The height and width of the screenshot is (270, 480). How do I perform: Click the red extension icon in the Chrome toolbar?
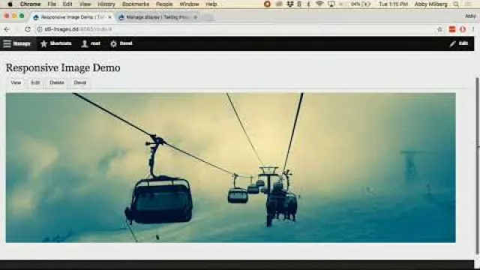coord(452,29)
